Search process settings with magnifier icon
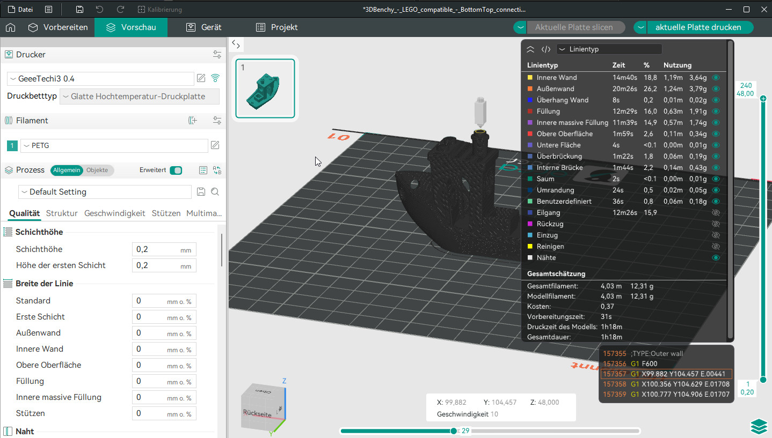 point(215,192)
